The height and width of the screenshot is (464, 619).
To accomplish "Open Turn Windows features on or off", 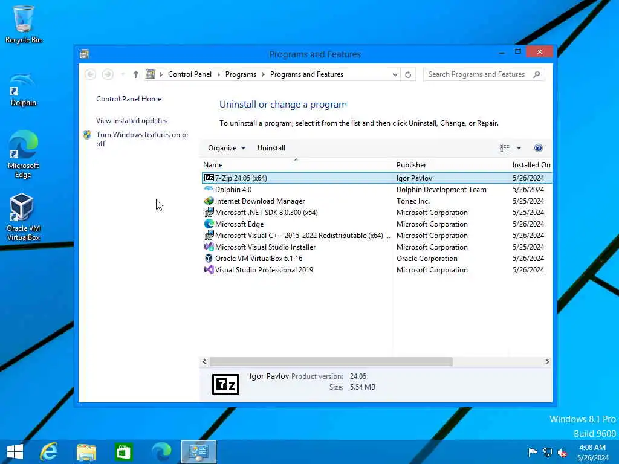I will pyautogui.click(x=142, y=139).
